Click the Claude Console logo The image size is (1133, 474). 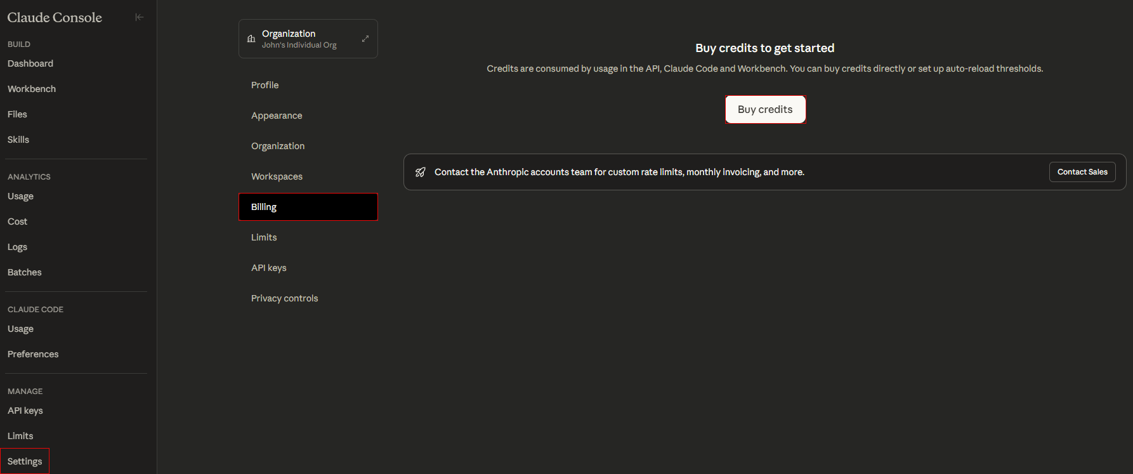click(x=55, y=18)
